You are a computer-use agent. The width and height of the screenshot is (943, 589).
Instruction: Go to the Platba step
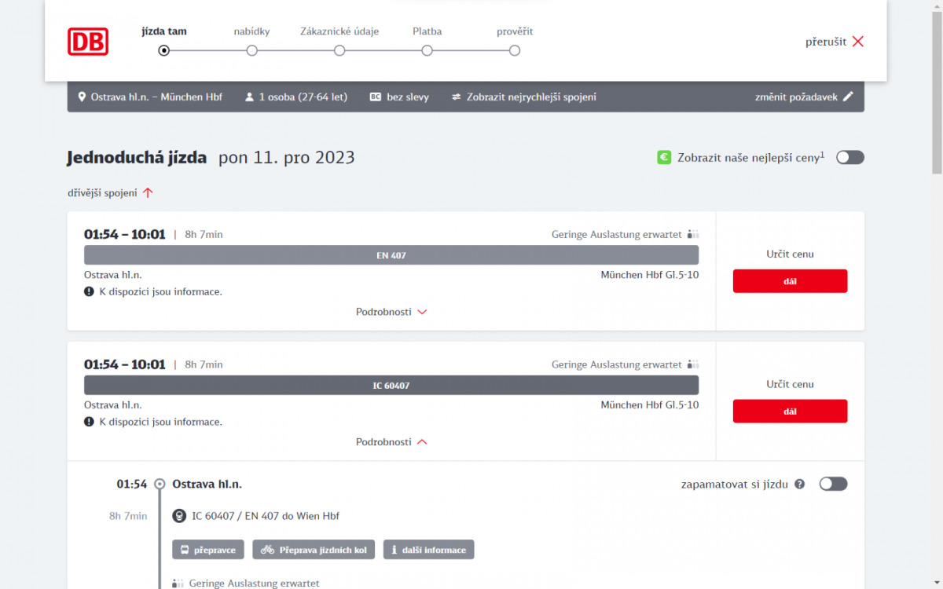click(x=427, y=50)
